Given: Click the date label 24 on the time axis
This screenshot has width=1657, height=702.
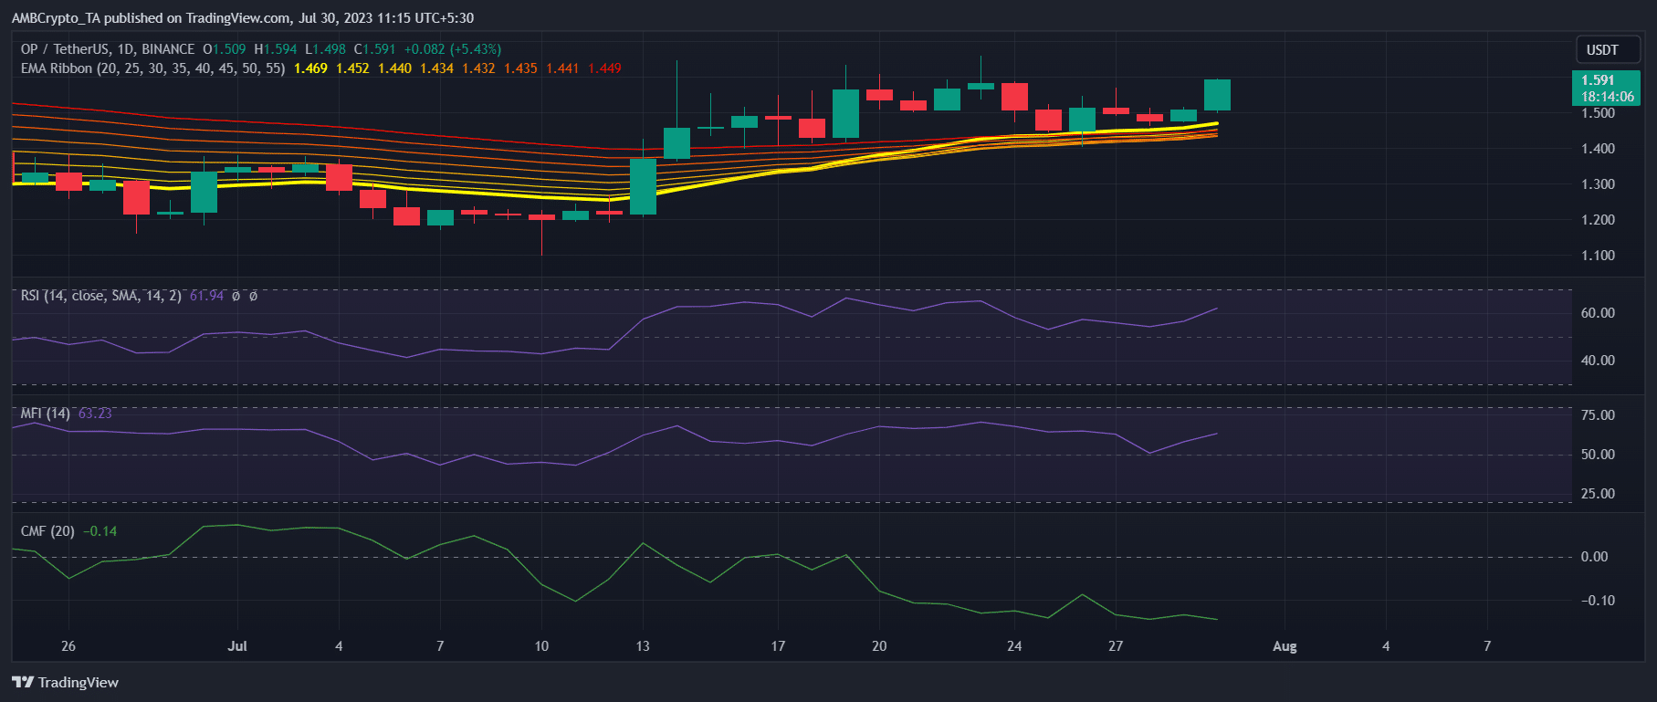Looking at the screenshot, I should [x=1014, y=646].
